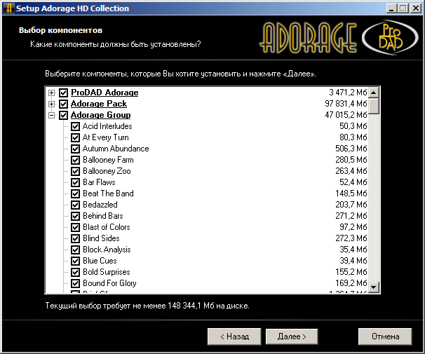Uncheck the ProDAD Adorage component checkbox
Viewport: 425px width, 354px height.
tap(63, 93)
